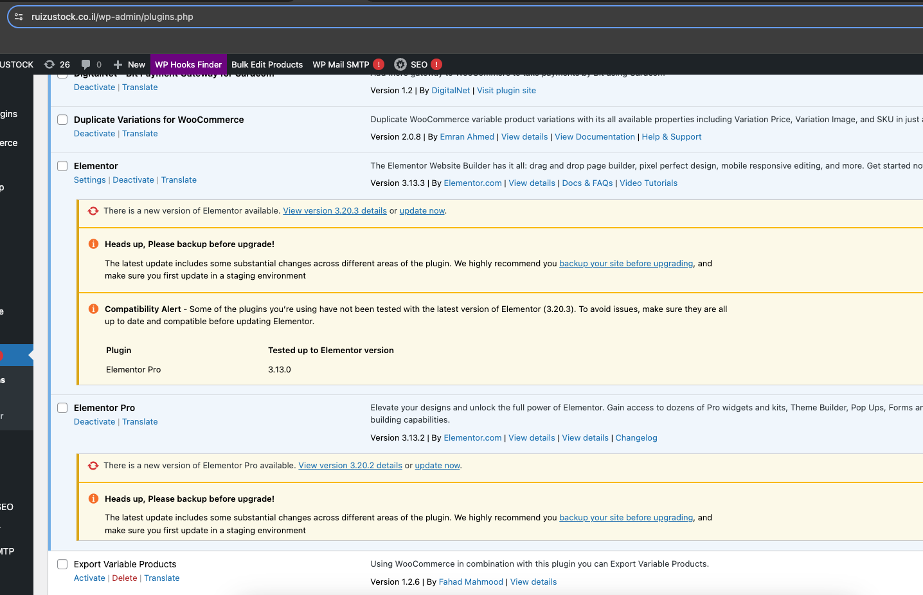Screen dimensions: 923x595
Task: Deactivate the DigitalNet payment gateway plugin
Action: coord(94,87)
